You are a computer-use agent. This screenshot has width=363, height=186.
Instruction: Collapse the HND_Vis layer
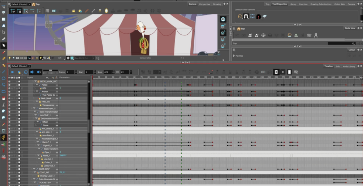pos(37,102)
